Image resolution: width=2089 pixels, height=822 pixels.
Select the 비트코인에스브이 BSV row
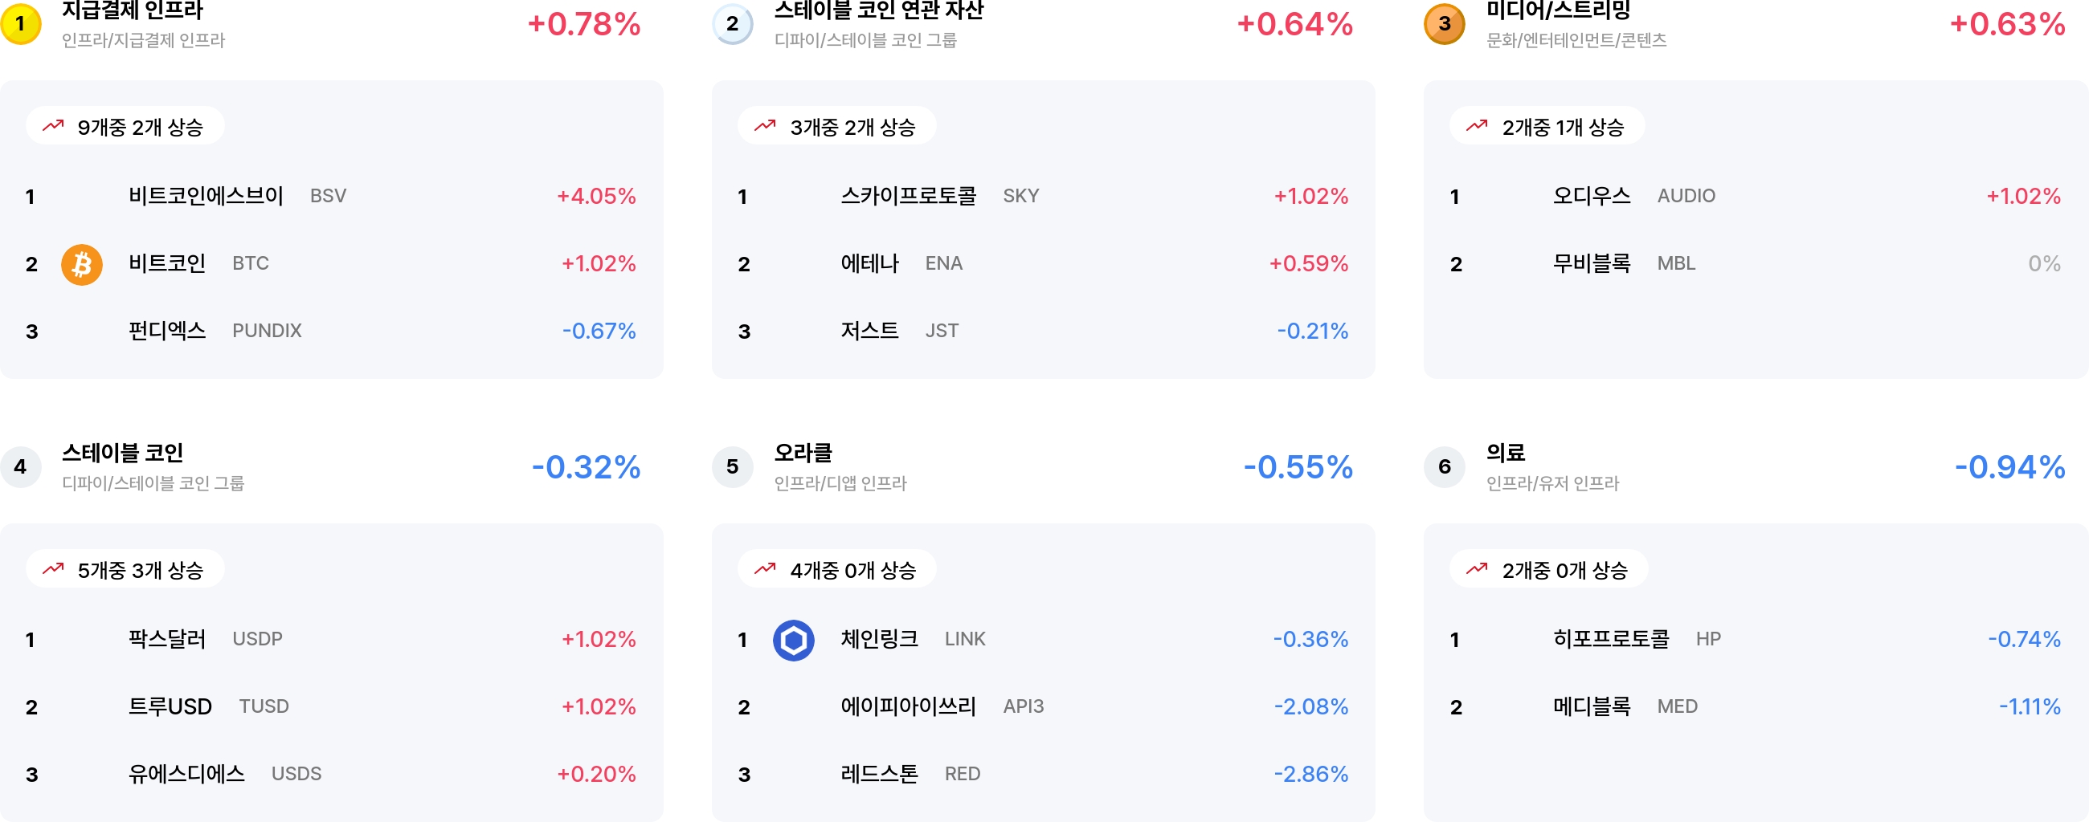click(332, 196)
